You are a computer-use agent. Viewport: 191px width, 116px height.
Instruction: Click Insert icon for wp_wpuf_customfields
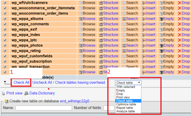click(x=144, y=56)
